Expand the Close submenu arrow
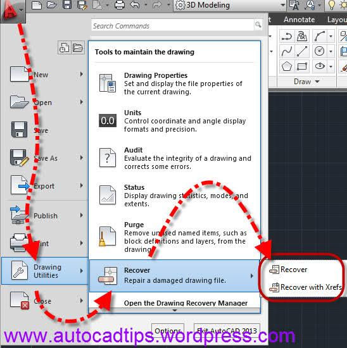Viewport: 347px width, 348px height. (x=82, y=301)
